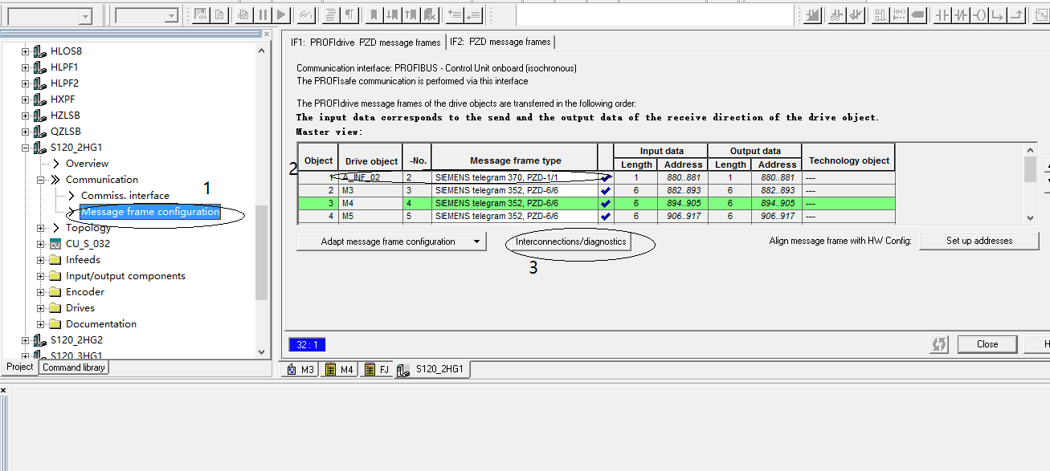Click the document page toolbar icon
This screenshot has height=471, width=1050.
tap(219, 14)
